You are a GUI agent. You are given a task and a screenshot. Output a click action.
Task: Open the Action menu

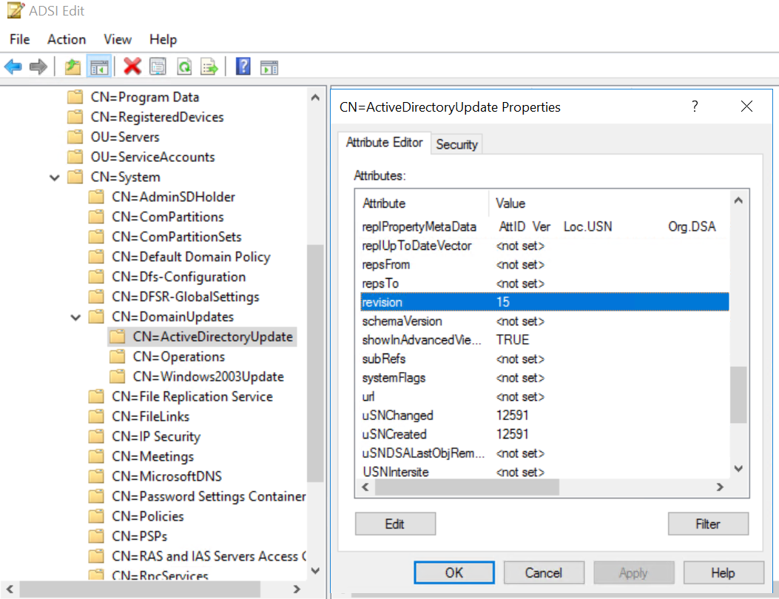[x=67, y=39]
